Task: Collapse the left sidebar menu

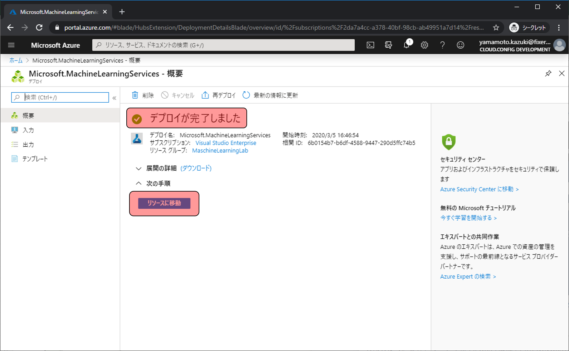Action: point(114,98)
